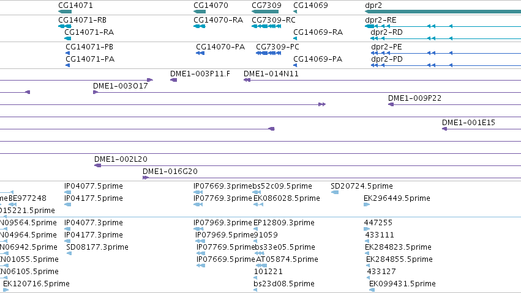Select the CG14071-PA protein label
This screenshot has width=521, height=293.
pos(90,59)
